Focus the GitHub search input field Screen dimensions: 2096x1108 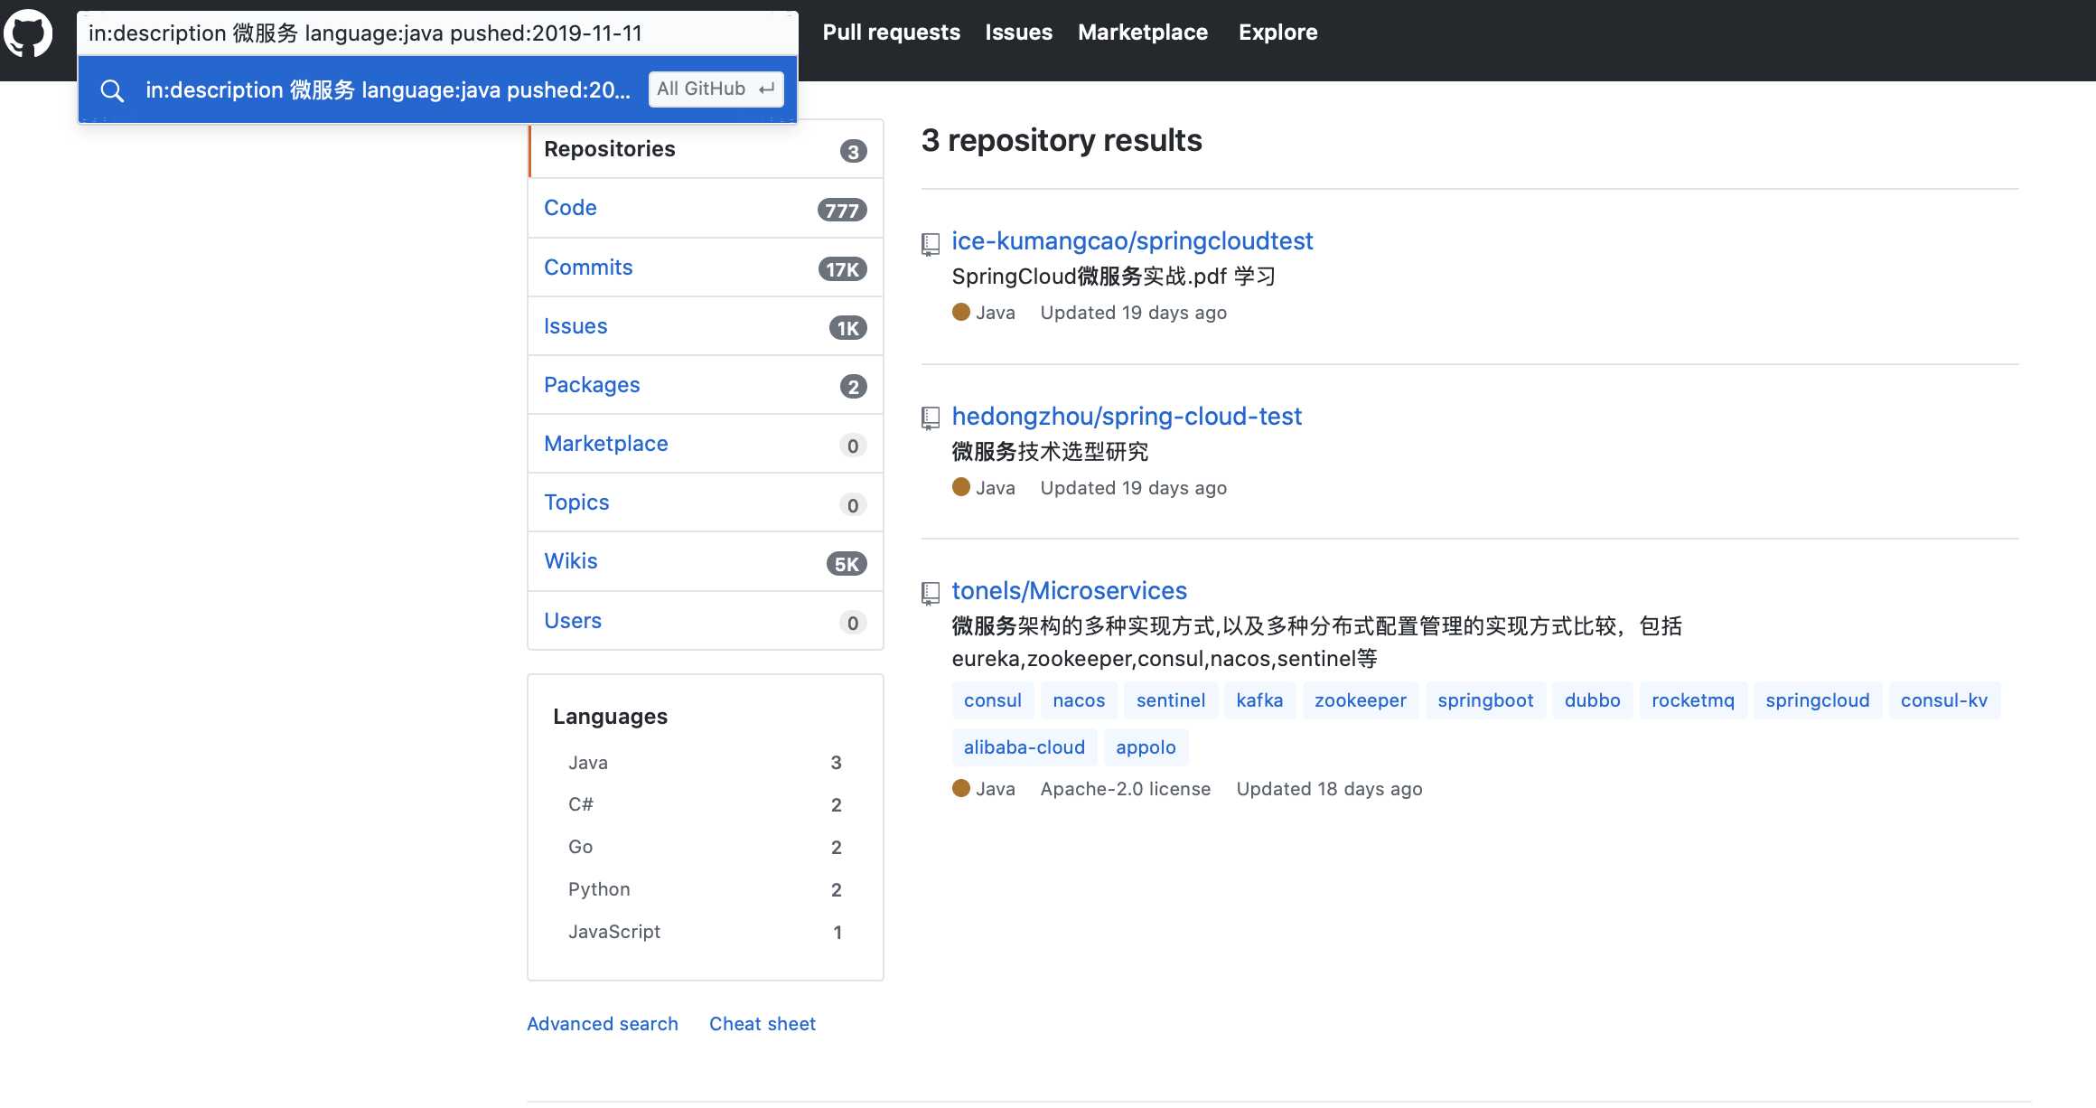[437, 33]
